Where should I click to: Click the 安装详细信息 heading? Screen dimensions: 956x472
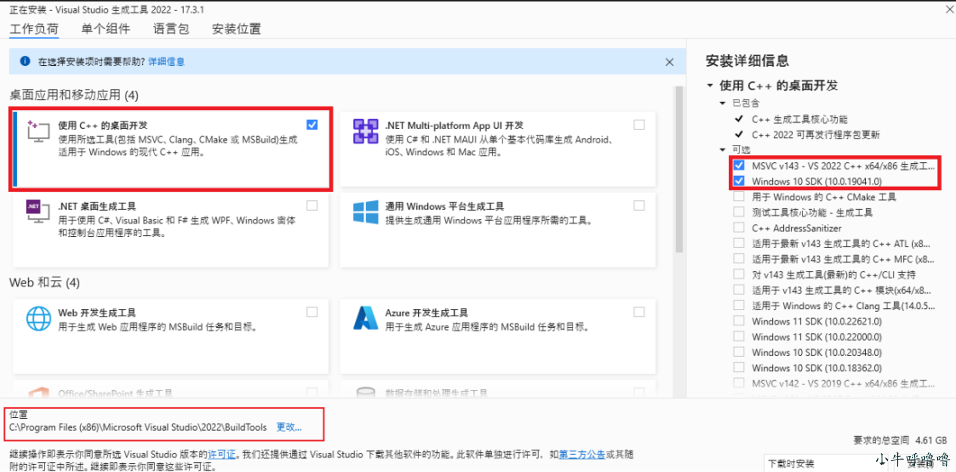tap(747, 61)
